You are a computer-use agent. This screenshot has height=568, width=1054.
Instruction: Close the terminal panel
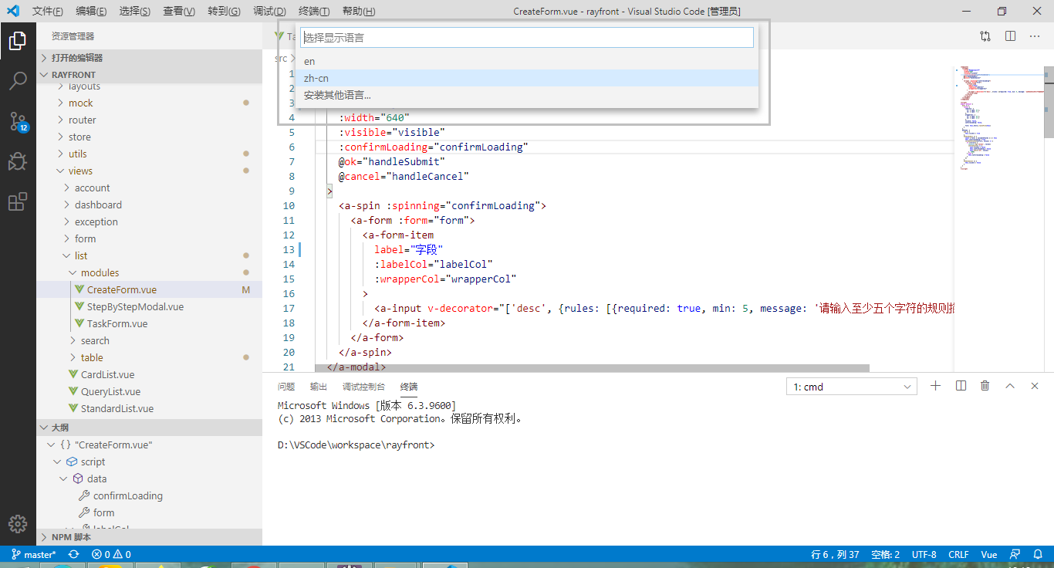[1035, 386]
